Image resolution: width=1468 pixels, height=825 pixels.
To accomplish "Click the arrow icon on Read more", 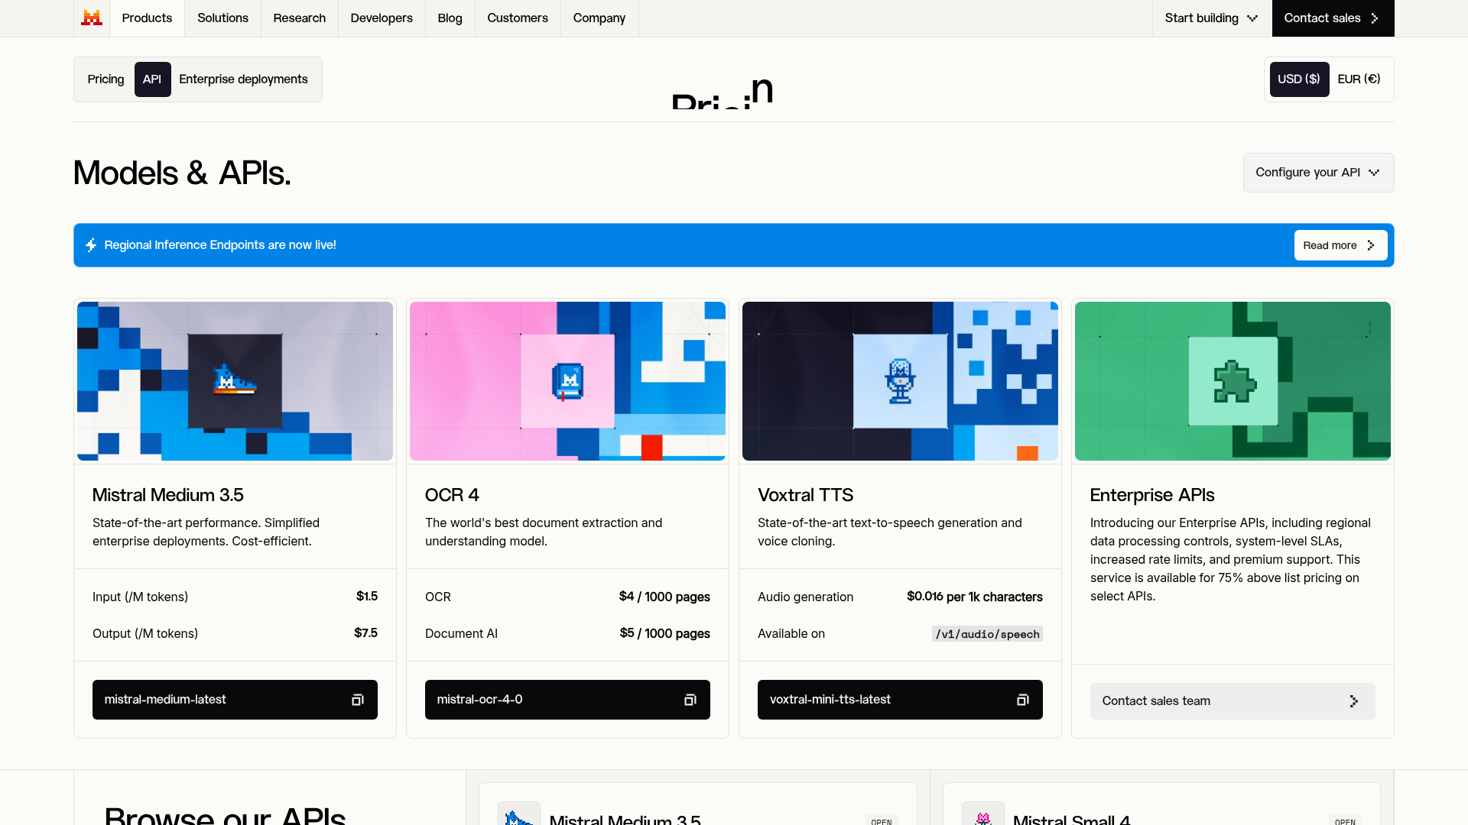I will pyautogui.click(x=1371, y=245).
